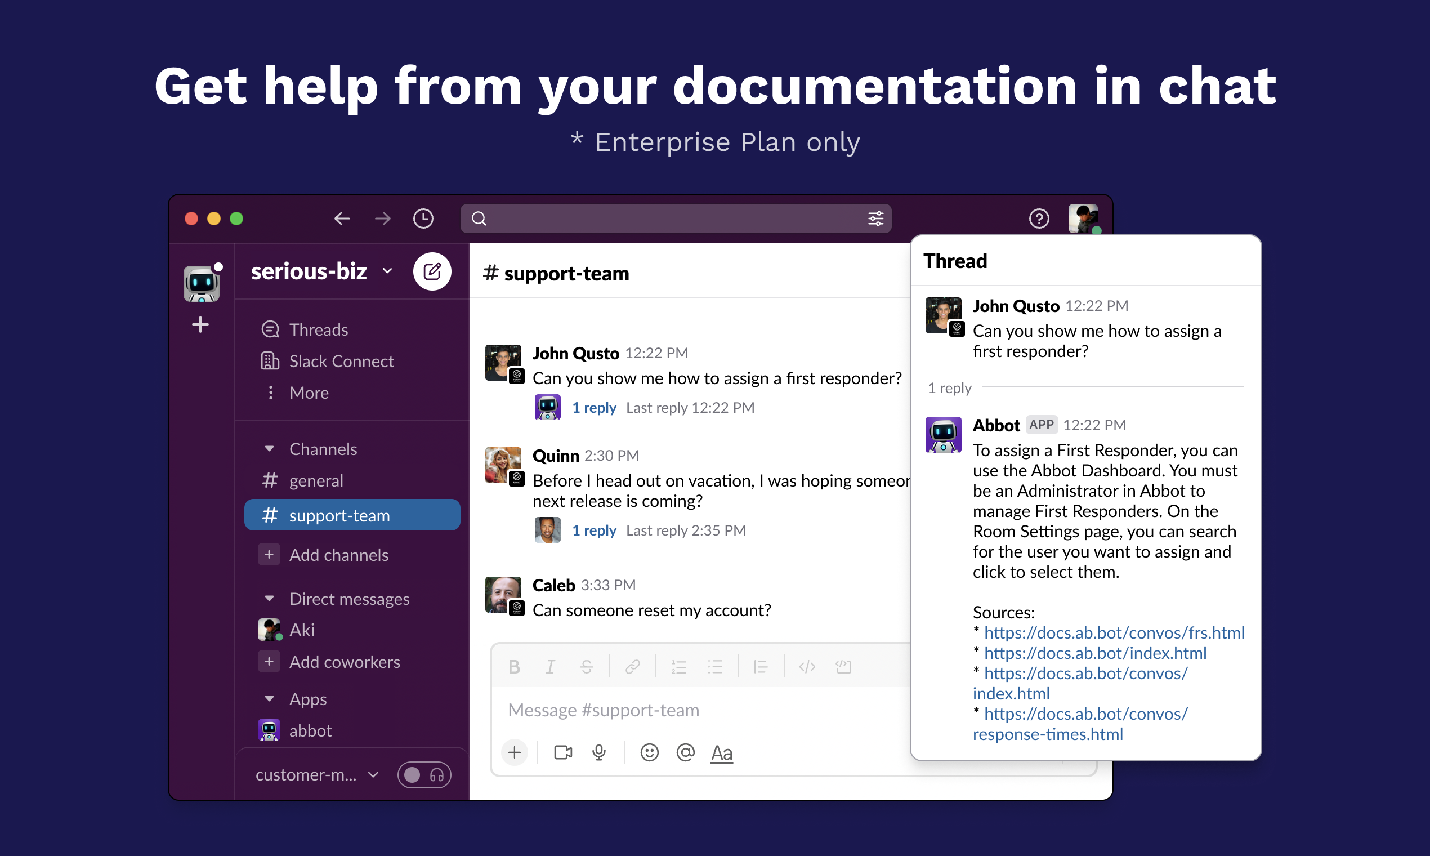Compose a new message with pencil icon
Screen dimensions: 1430x856
(432, 271)
